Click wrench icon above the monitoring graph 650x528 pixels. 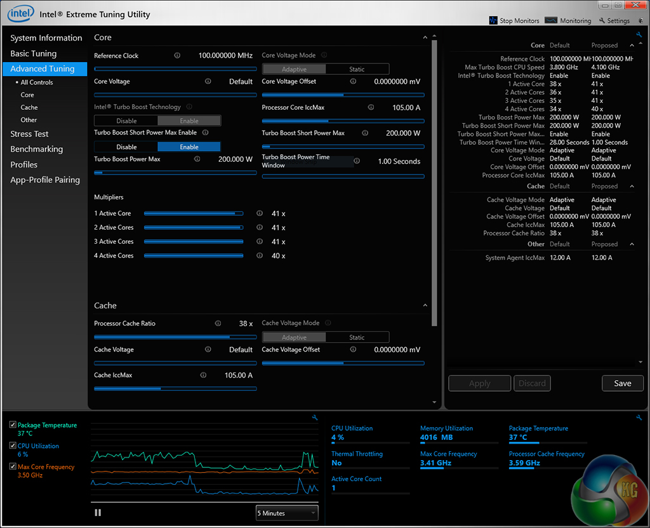pyautogui.click(x=315, y=418)
